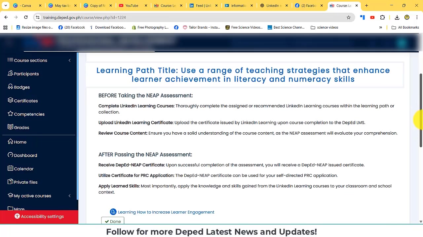Screen dimensions: 423x237
Task: Open science videos bookmark folder
Action: (325, 27)
